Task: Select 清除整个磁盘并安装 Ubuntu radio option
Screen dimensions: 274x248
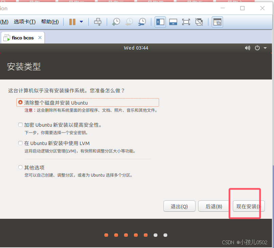Action: 20,102
